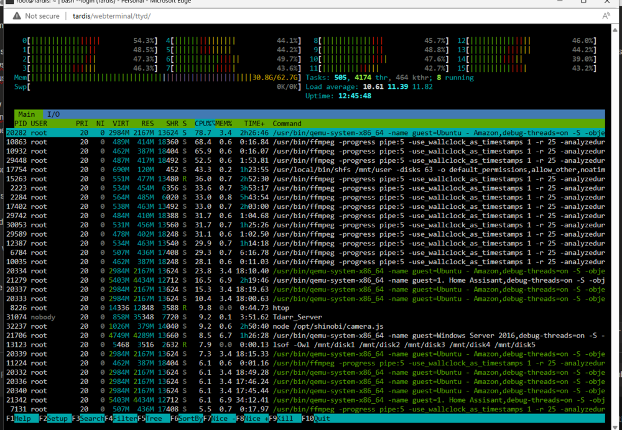Select process row PID 29742
Image resolution: width=622 pixels, height=430 pixels.
(305, 216)
